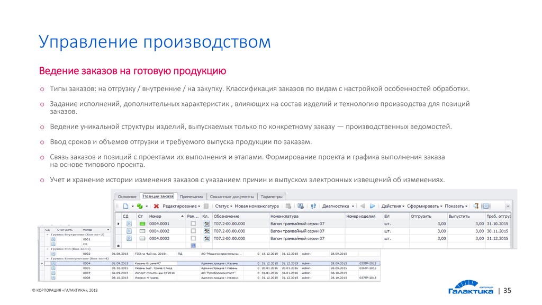The height and width of the screenshot is (305, 542).
Task: Select cell 0004.0002 in Номер column
Action: tap(166, 231)
